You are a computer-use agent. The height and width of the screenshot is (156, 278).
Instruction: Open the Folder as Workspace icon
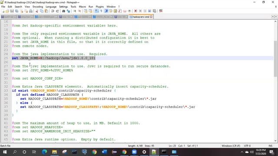[x=125, y=11]
